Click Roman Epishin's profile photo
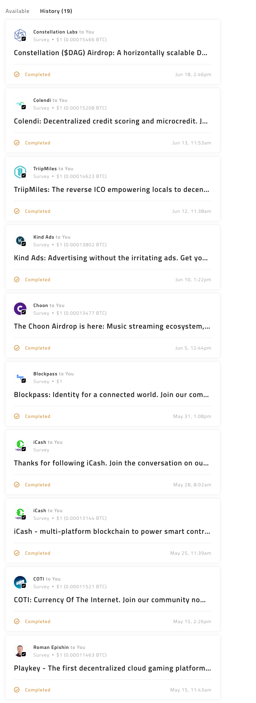This screenshot has width=256, height=703. [20, 650]
